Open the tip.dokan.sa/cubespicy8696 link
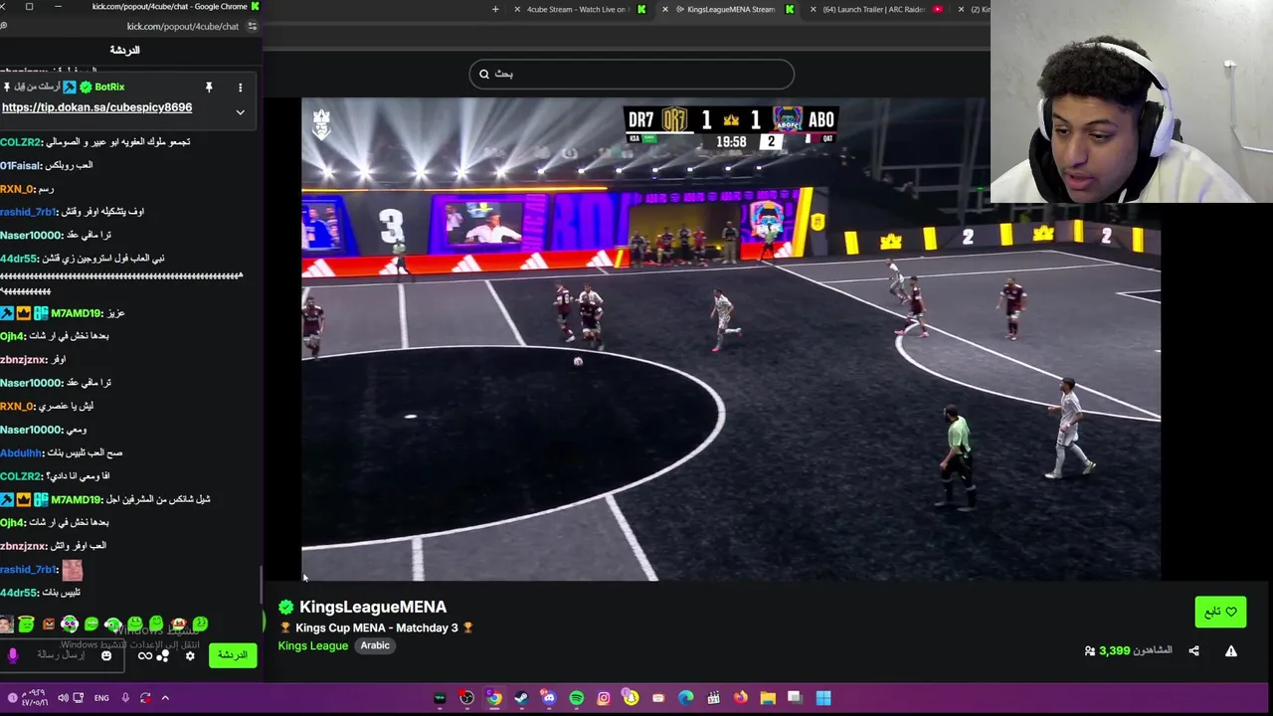Viewport: 1273px width, 716px height. pos(96,107)
